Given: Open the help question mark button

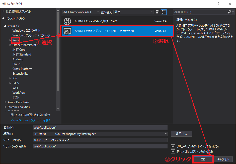Looking at the screenshot, I should click(218, 4).
